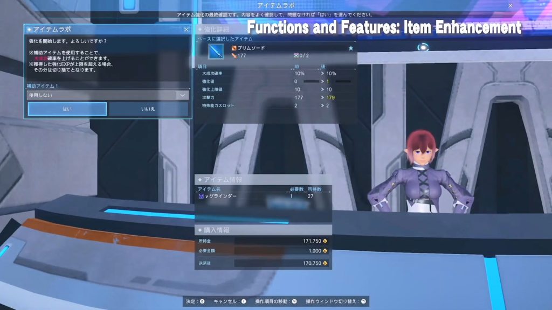The width and height of the screenshot is (552, 310).
Task: Click the highlighted 179 attack value
Action: (330, 98)
